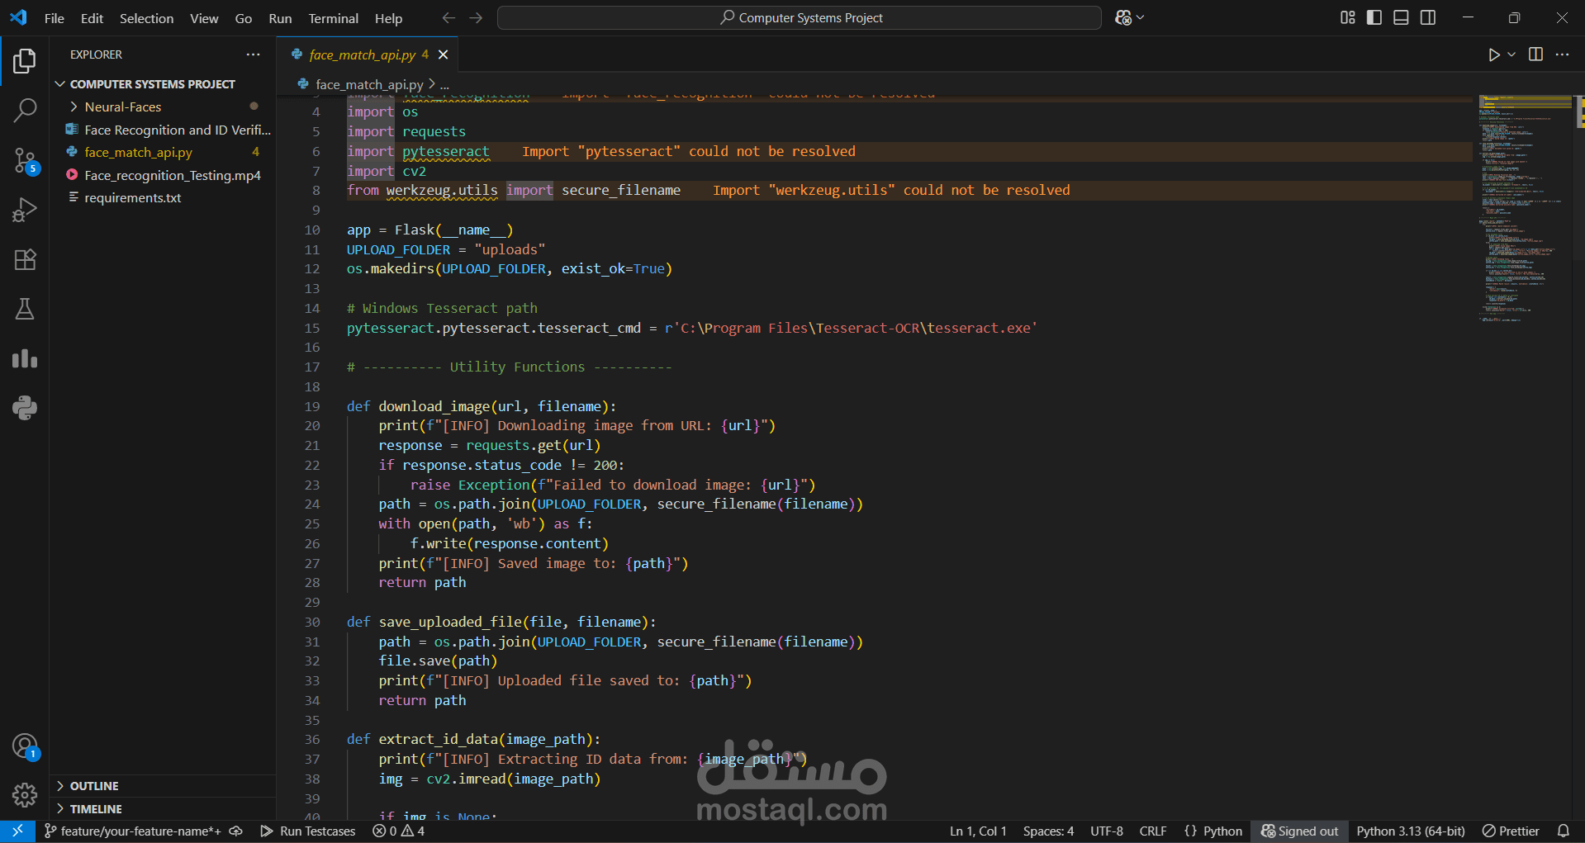
Task: Open Run and Debug view
Action: pos(25,210)
